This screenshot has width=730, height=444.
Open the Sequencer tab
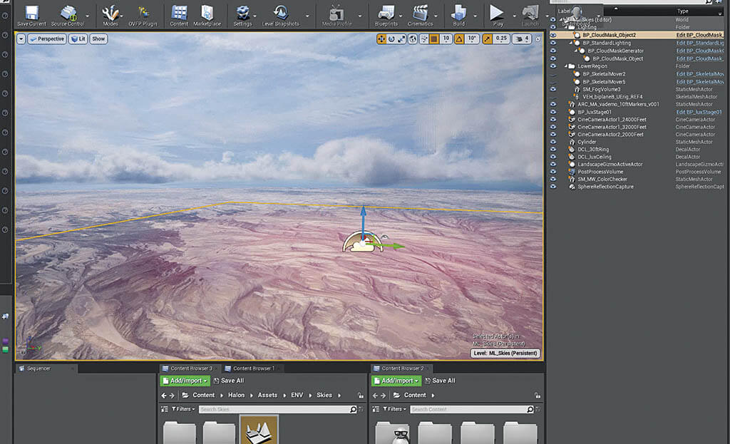tap(39, 368)
